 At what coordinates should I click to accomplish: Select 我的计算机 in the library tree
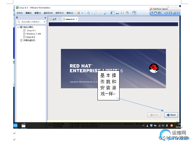[x=28, y=27]
